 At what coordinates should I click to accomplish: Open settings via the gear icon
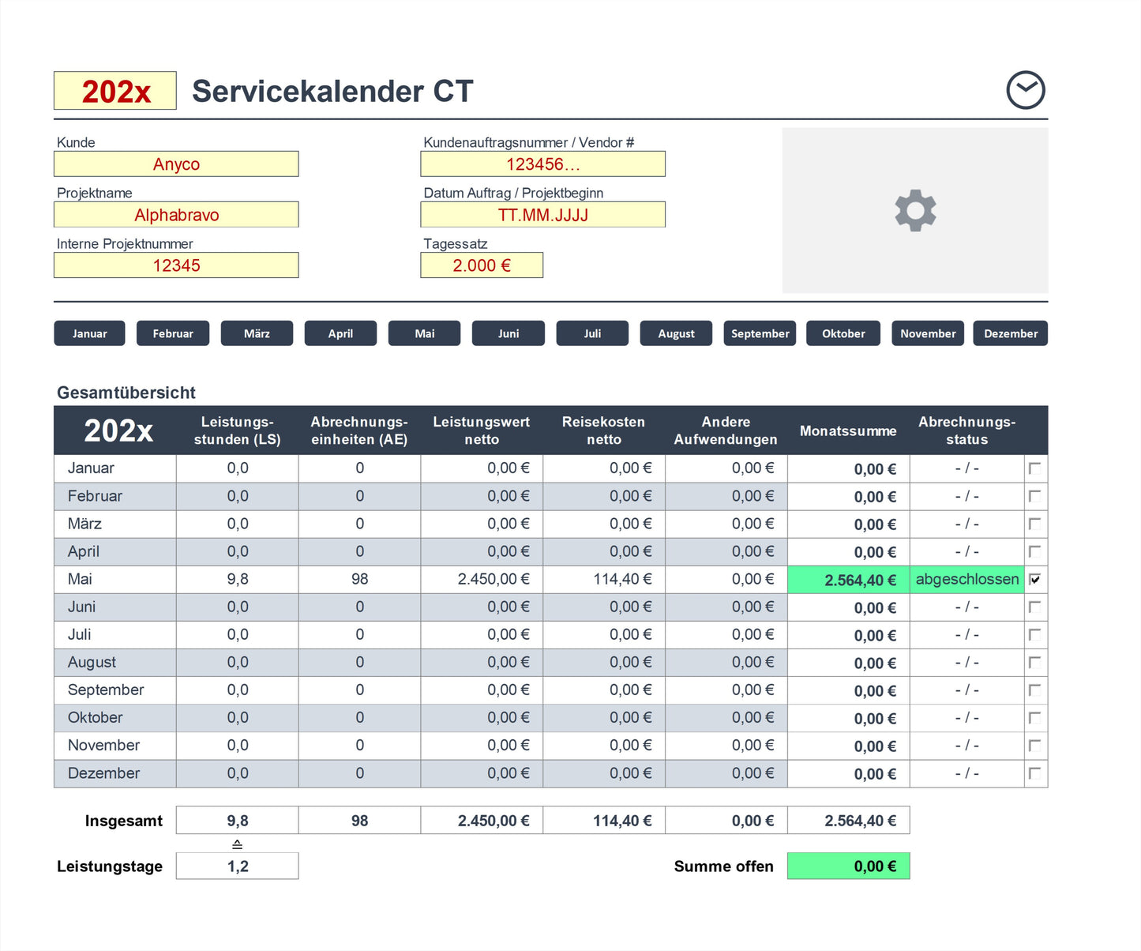tap(915, 210)
